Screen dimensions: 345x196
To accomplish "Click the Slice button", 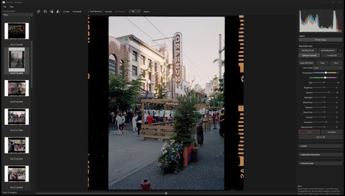I will pos(336,63).
